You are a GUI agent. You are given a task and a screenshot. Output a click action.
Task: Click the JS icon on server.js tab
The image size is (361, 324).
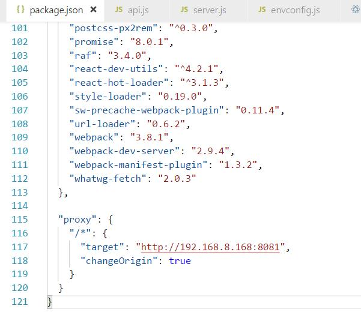point(184,10)
